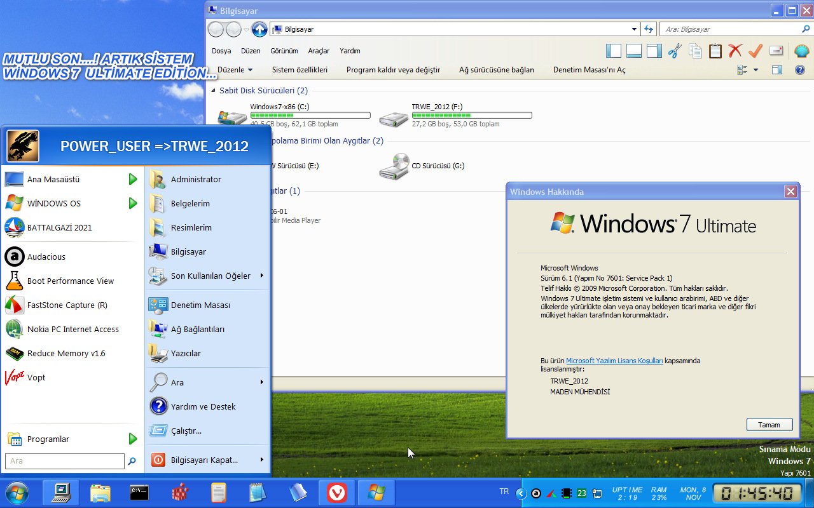Collapse the Sabit Disk Sürücüleri (2) group

[x=214, y=91]
